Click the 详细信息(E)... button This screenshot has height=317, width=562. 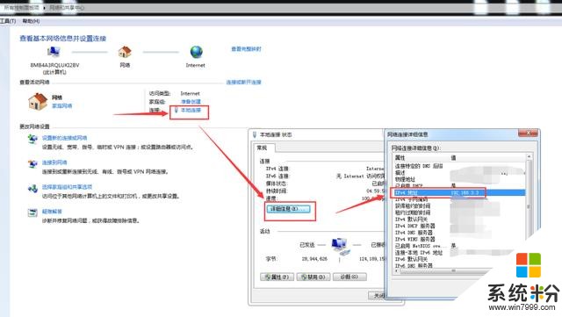point(288,209)
